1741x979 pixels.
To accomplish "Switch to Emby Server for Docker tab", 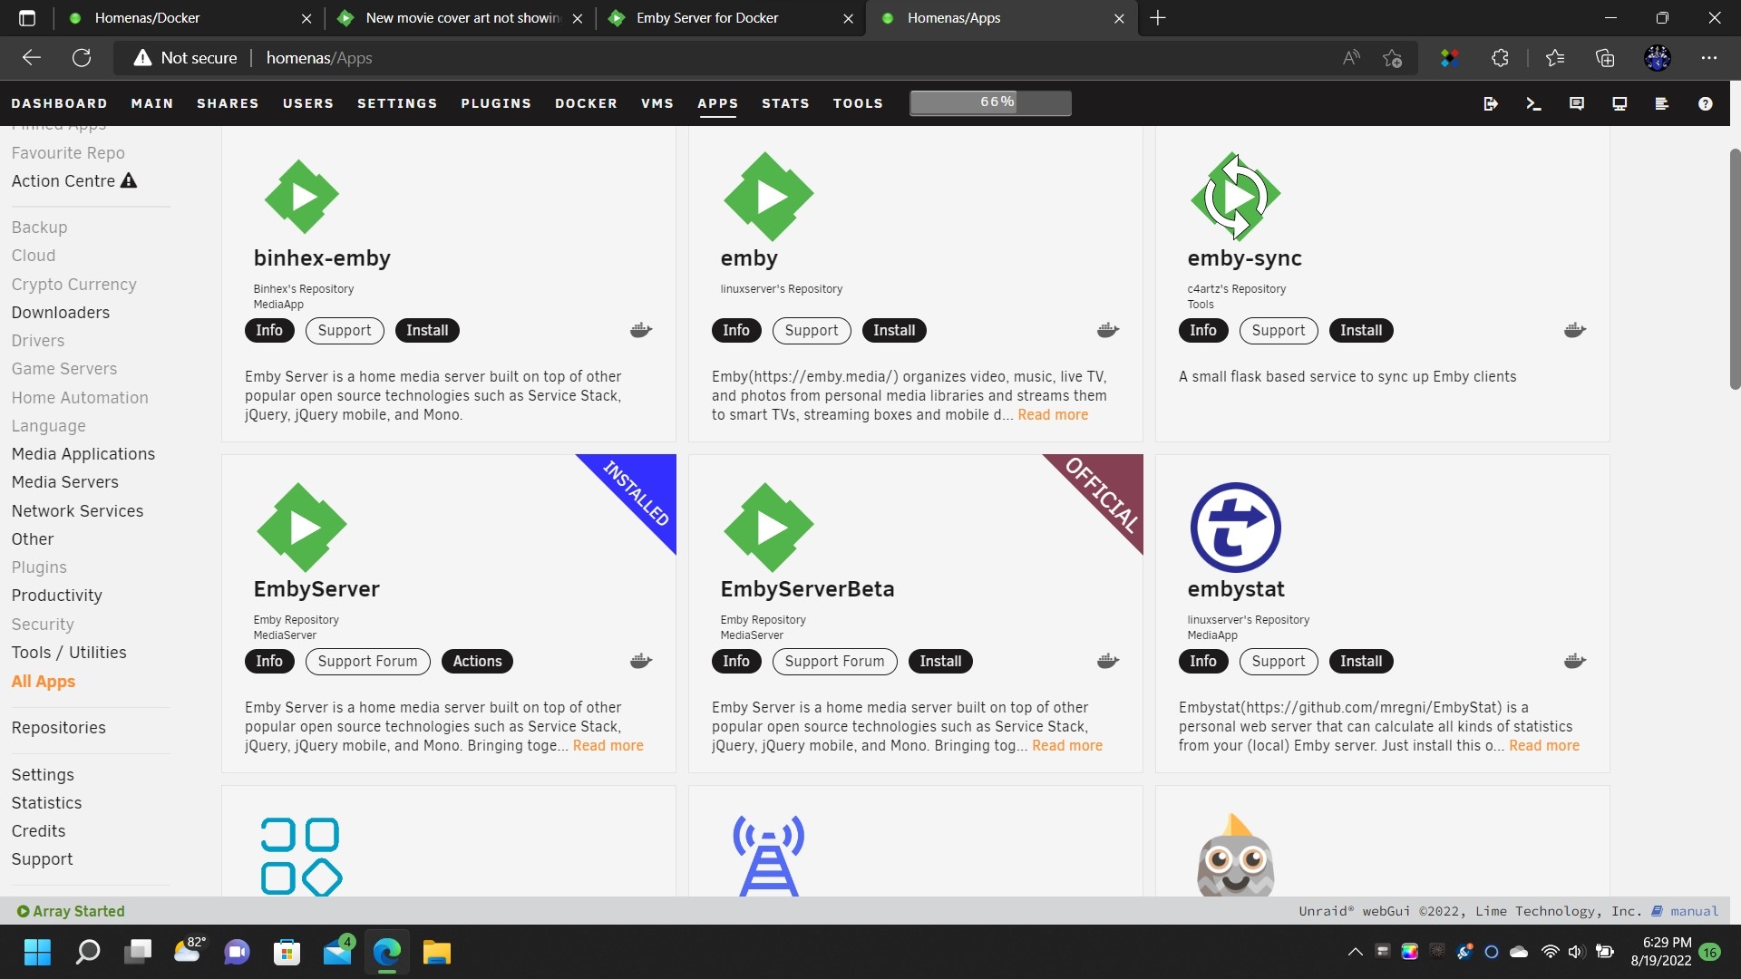I will pyautogui.click(x=707, y=18).
